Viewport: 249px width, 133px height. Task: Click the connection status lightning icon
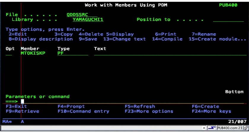pos(212,128)
